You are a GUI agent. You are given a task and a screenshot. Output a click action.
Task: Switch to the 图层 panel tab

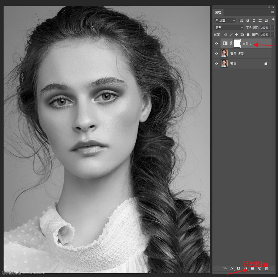[218, 12]
